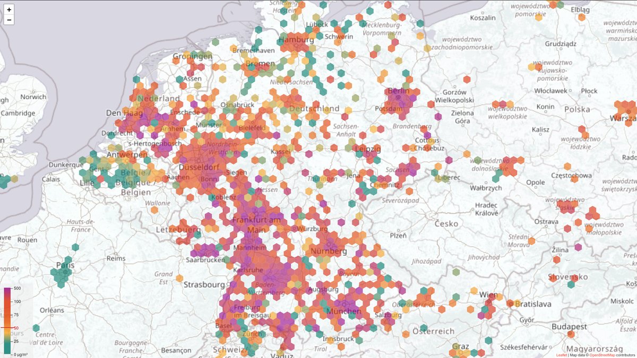Click the Antwerpen city label

pyautogui.click(x=126, y=154)
